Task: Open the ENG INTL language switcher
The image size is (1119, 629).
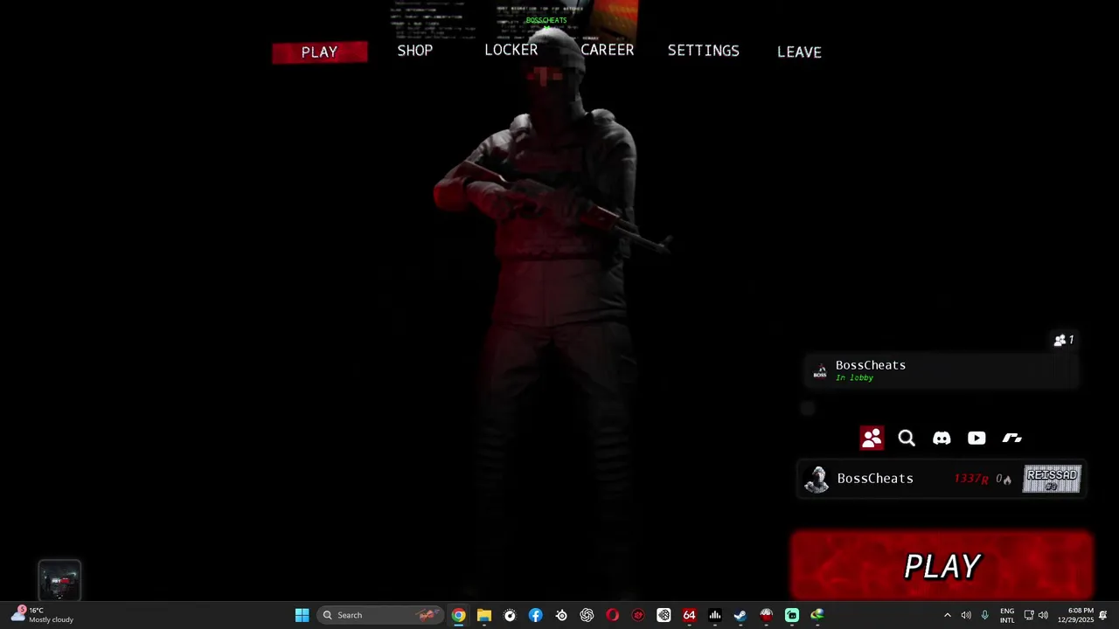Action: (x=1007, y=615)
